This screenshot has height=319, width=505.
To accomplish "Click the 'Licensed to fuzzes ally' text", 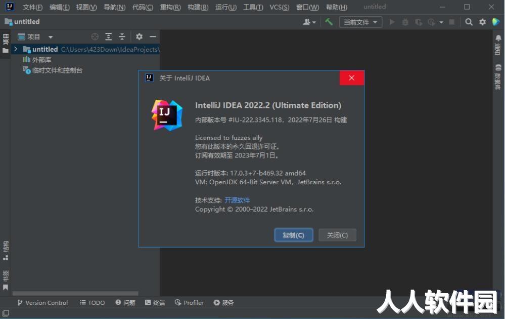I will (228, 138).
